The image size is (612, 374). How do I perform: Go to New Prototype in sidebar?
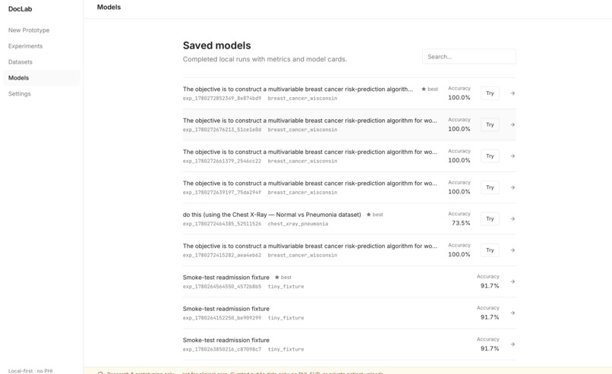(29, 30)
